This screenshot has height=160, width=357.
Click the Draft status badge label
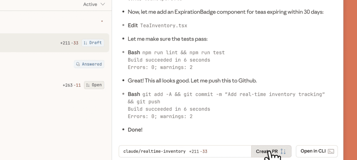click(96, 43)
